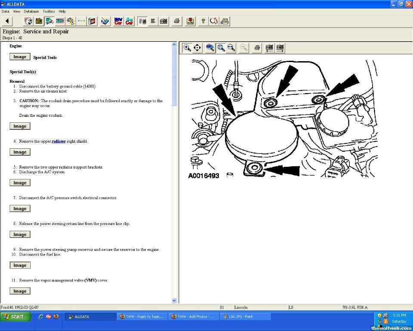Print the diagram using image toolbar printer
The height and width of the screenshot is (331, 413).
[x=257, y=48]
